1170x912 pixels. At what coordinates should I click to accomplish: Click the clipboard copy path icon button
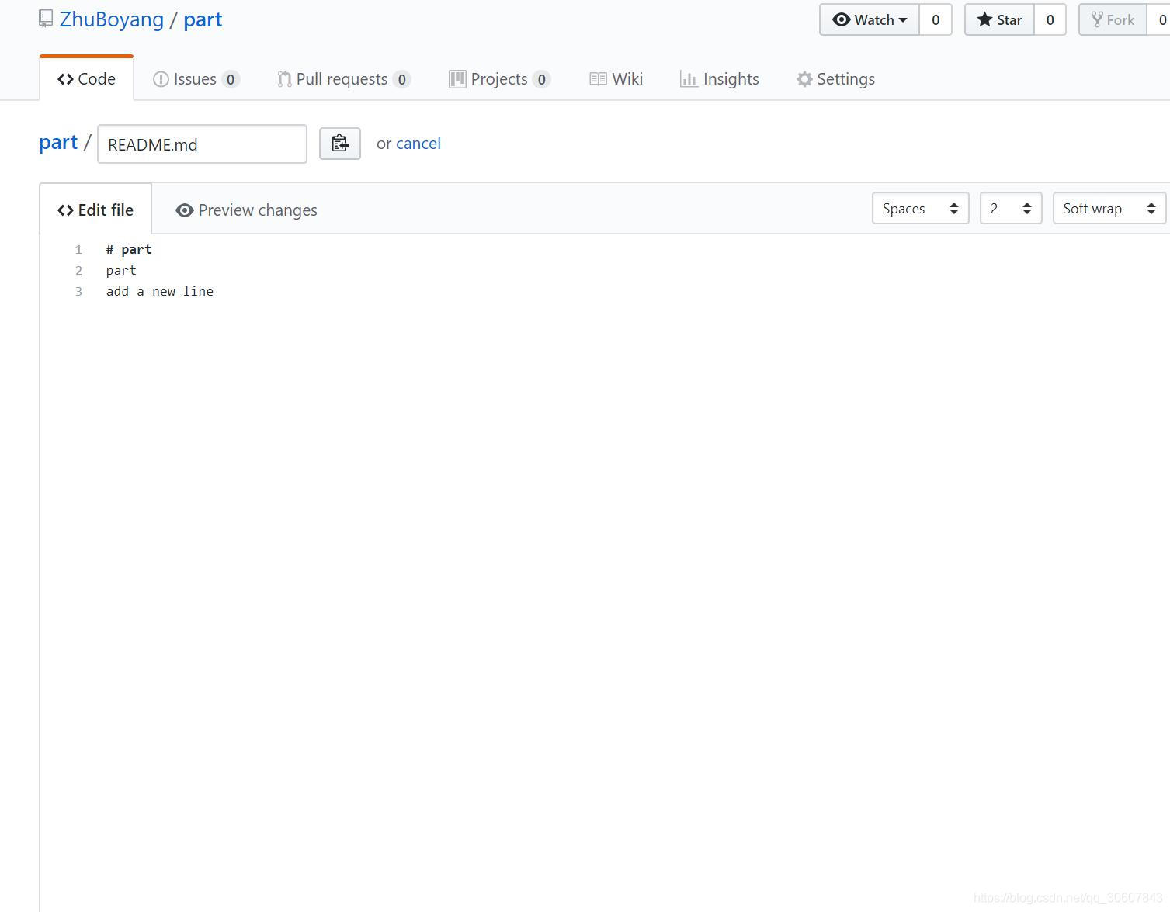(x=340, y=144)
